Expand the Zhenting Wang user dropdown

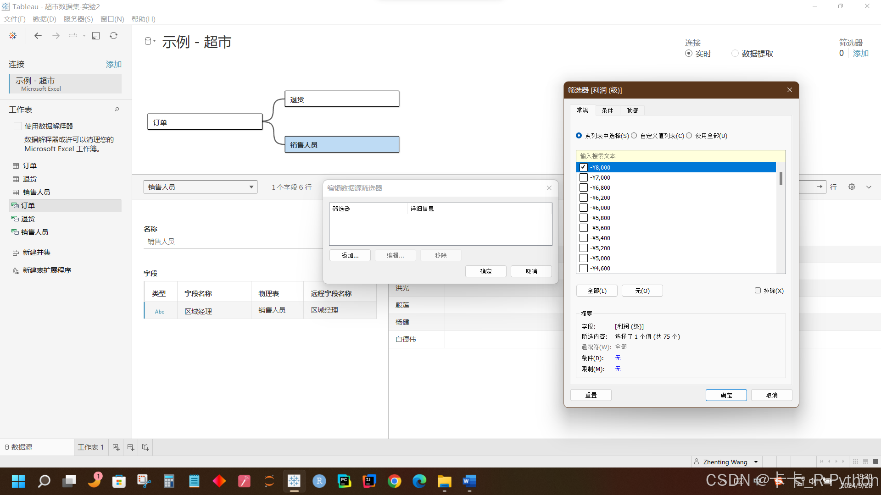tap(756, 462)
